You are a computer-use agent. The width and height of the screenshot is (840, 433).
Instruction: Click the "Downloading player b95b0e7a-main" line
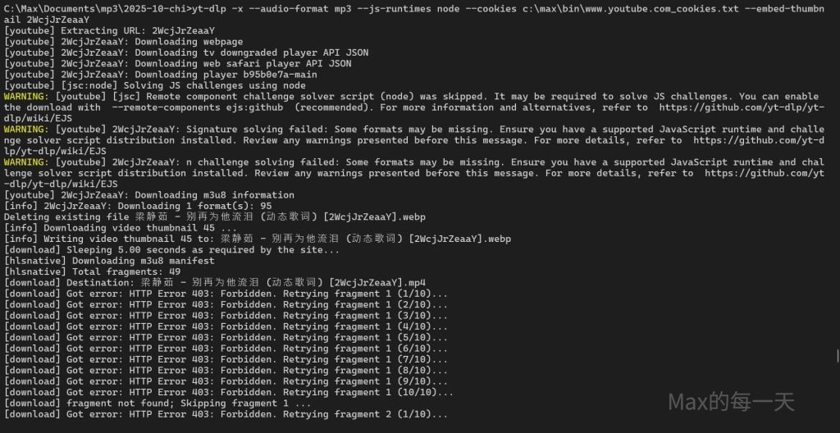pos(164,75)
